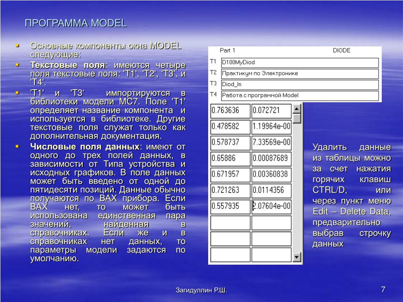Select data cell with value 0.478582
This screenshot has width=403, height=302.
(x=230, y=127)
